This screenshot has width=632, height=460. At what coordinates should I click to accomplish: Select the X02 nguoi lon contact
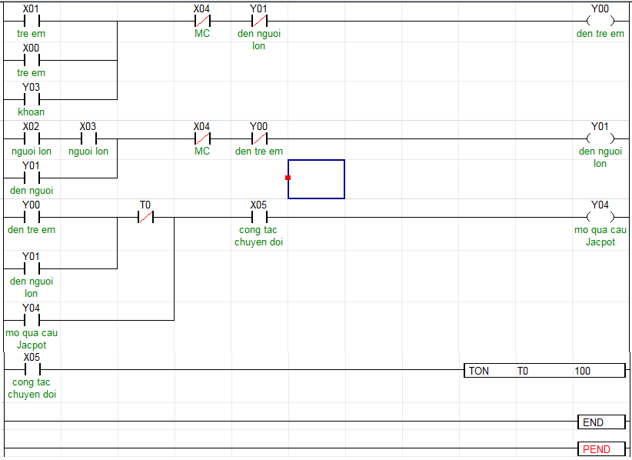tap(31, 138)
